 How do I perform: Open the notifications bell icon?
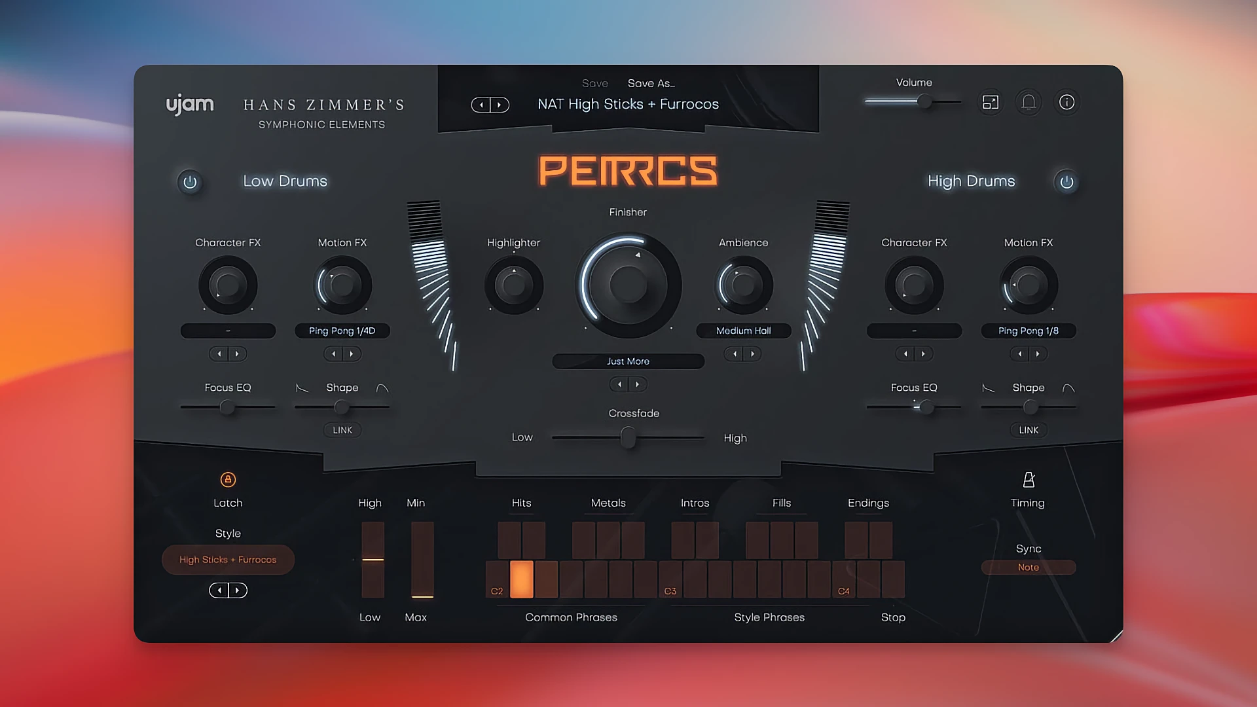click(x=1028, y=102)
